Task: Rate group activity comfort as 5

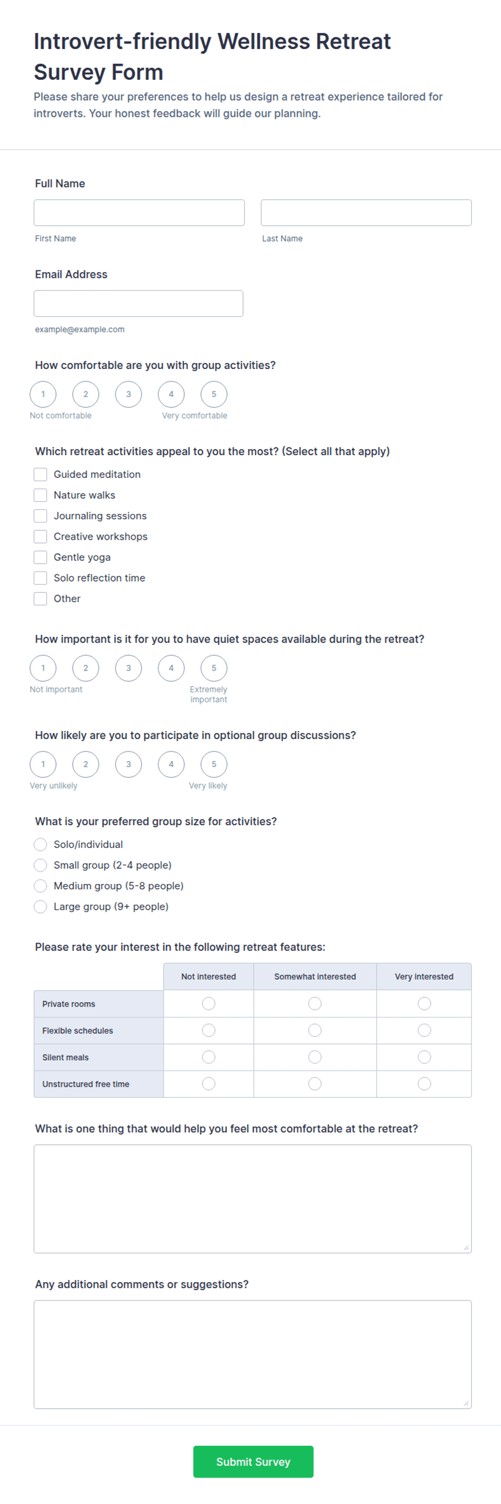Action: click(x=214, y=394)
